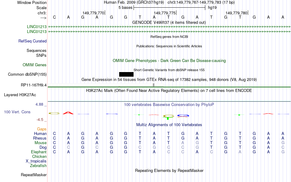The height and width of the screenshot is (182, 291).
Task: Select the Human alignment row label
Action: (x=40, y=133)
